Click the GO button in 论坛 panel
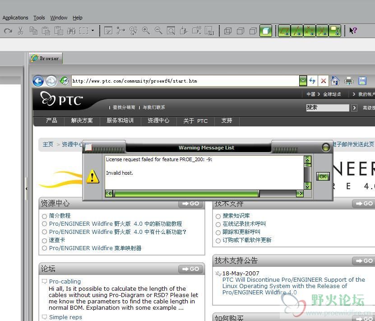Screen dimensions: 375x321 pos(190,269)
